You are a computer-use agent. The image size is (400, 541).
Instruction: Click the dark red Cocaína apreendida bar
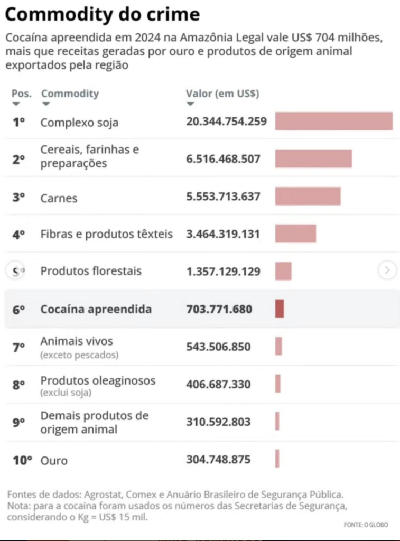[x=280, y=309]
